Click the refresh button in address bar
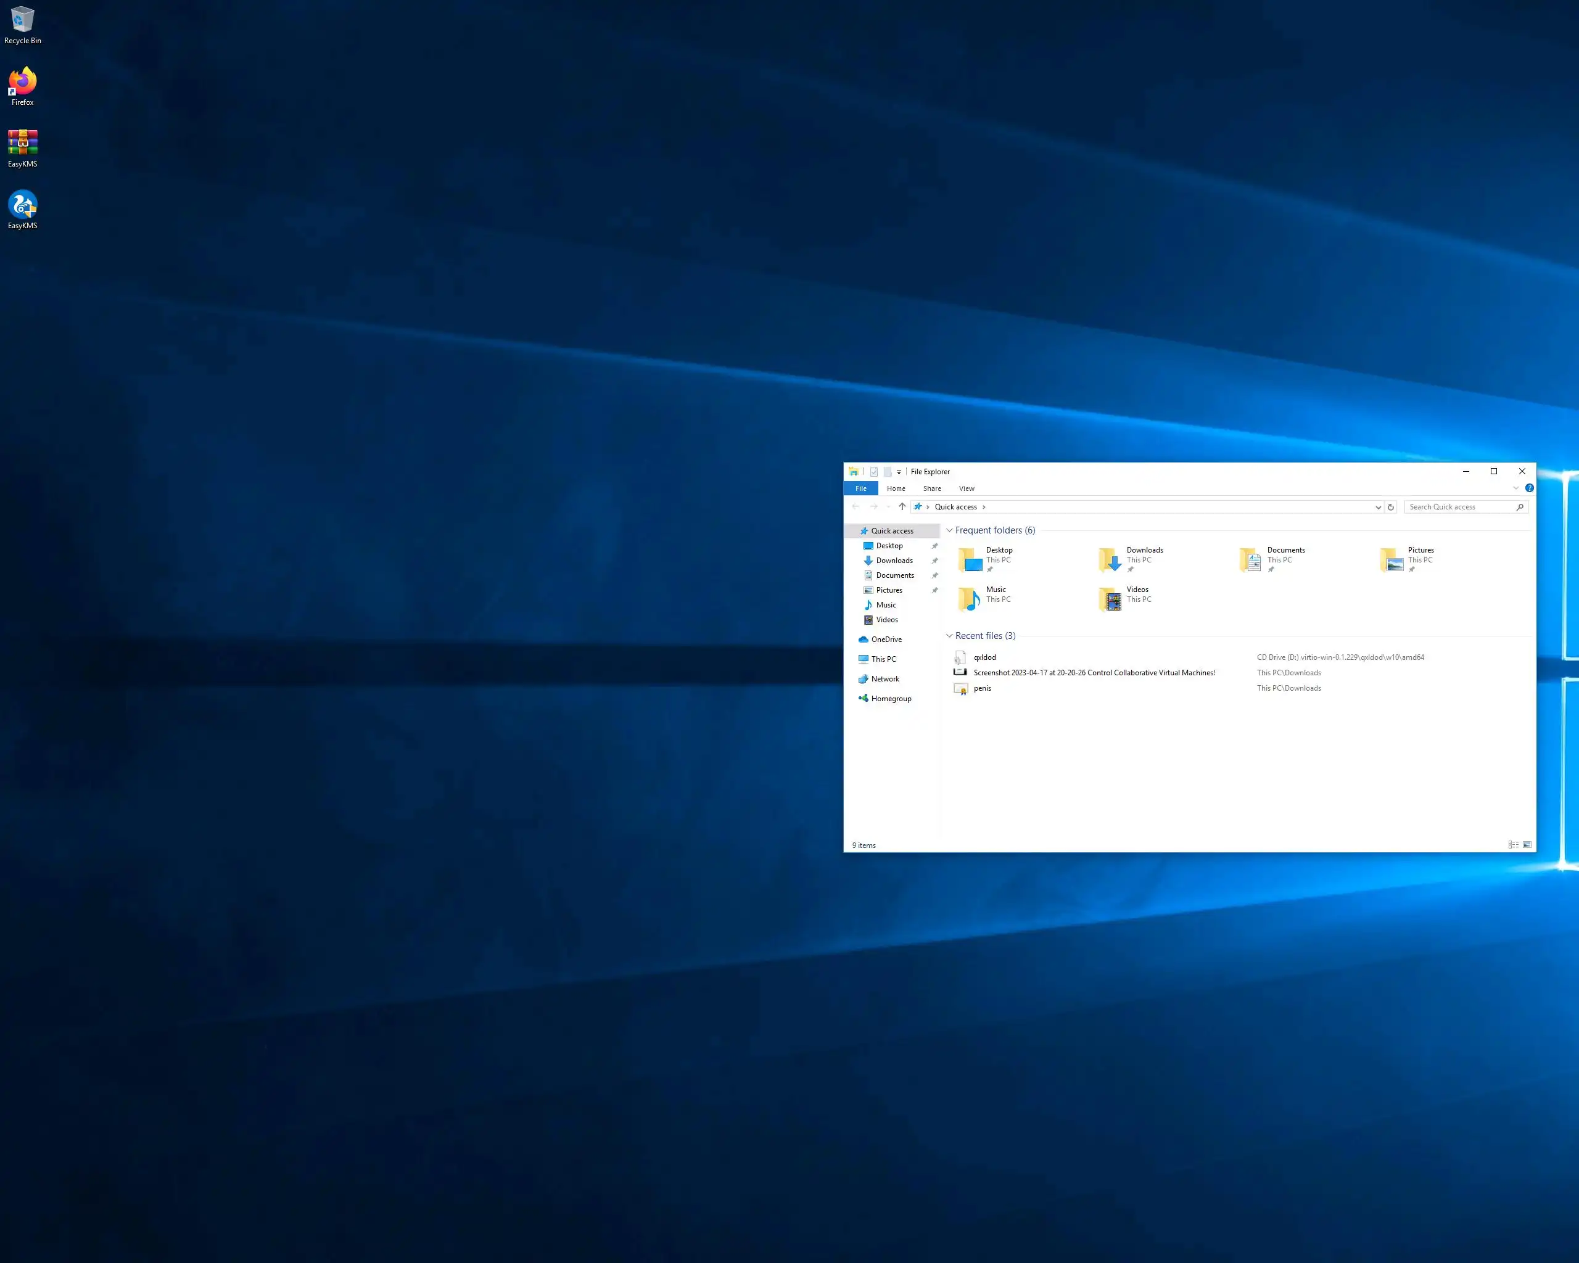The image size is (1579, 1263). [x=1390, y=507]
